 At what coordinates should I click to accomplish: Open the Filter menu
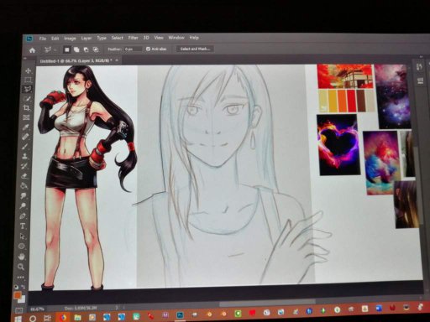point(133,38)
